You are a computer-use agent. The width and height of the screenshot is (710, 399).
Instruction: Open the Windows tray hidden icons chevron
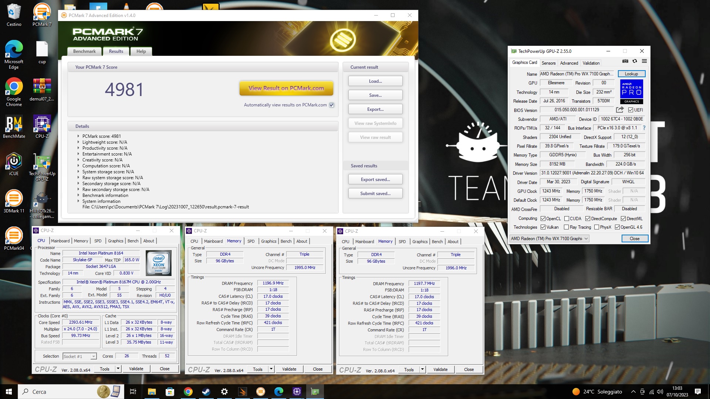pos(633,392)
